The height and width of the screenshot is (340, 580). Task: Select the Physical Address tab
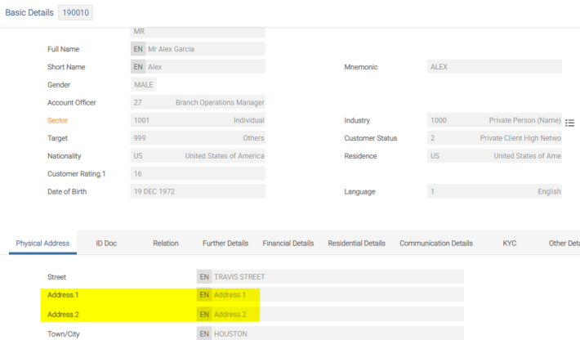pyautogui.click(x=42, y=244)
